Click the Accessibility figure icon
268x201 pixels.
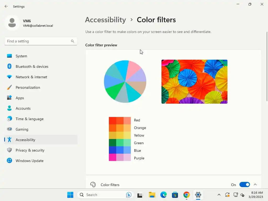point(9,140)
